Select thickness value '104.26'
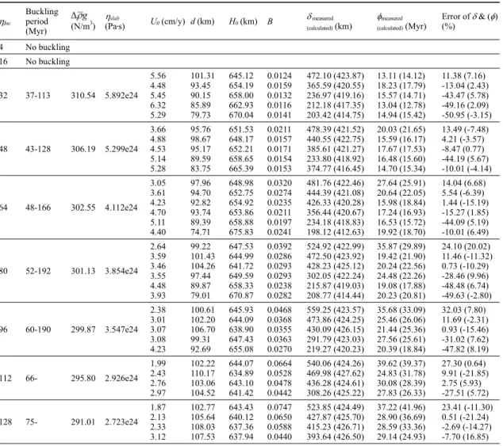Screen dimensions: 503x446 click(203, 266)
